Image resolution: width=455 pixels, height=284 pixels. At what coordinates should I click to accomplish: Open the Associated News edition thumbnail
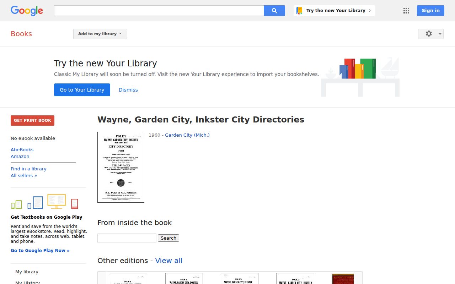343,279
